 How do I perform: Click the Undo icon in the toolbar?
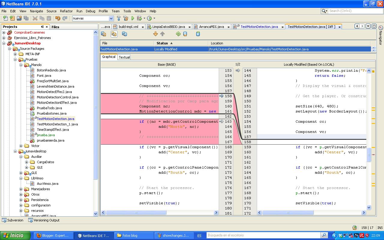[58, 18]
